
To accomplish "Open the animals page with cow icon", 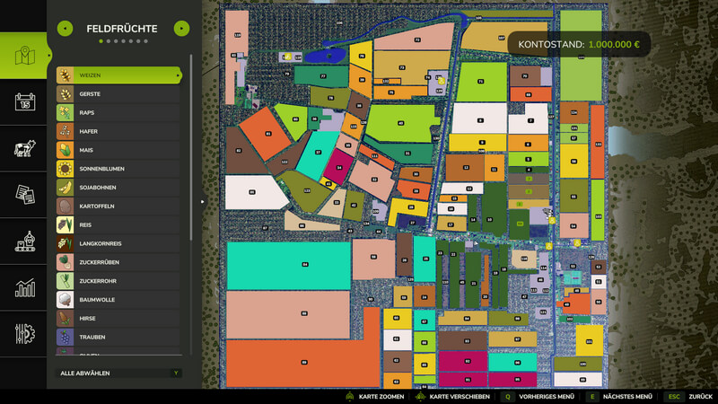I will pos(23,148).
